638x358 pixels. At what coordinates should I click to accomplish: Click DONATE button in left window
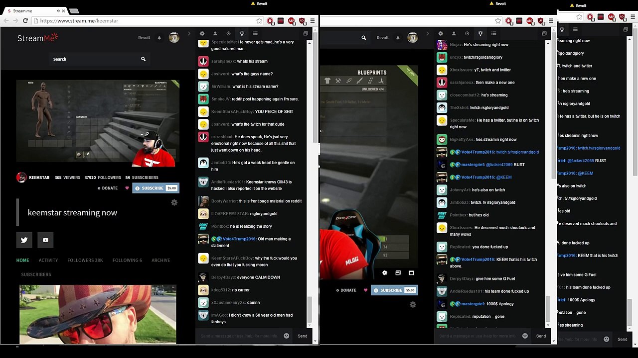click(108, 188)
